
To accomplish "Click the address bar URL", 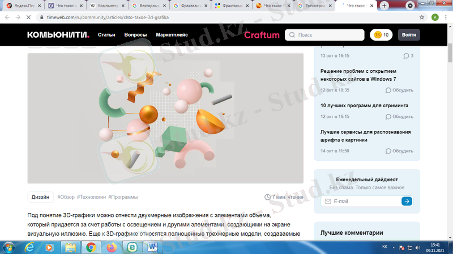I will point(108,17).
